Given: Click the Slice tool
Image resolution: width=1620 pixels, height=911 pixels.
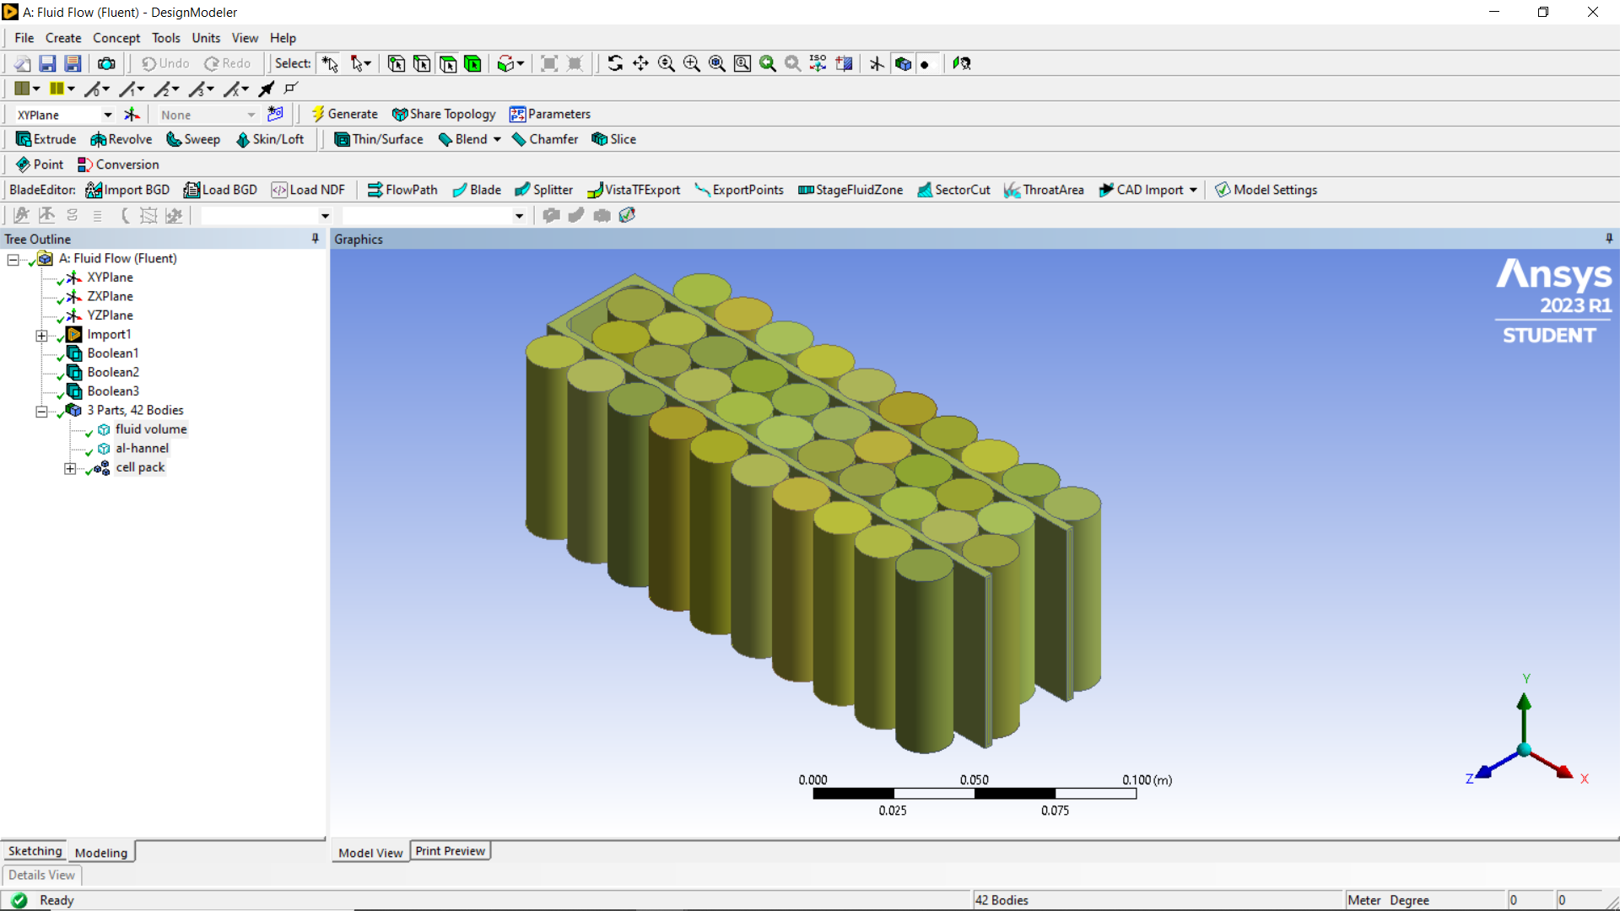Looking at the screenshot, I should pyautogui.click(x=613, y=139).
